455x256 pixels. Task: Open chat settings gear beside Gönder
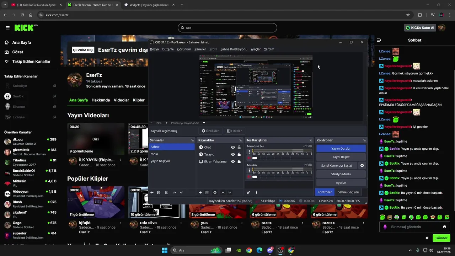point(427,238)
